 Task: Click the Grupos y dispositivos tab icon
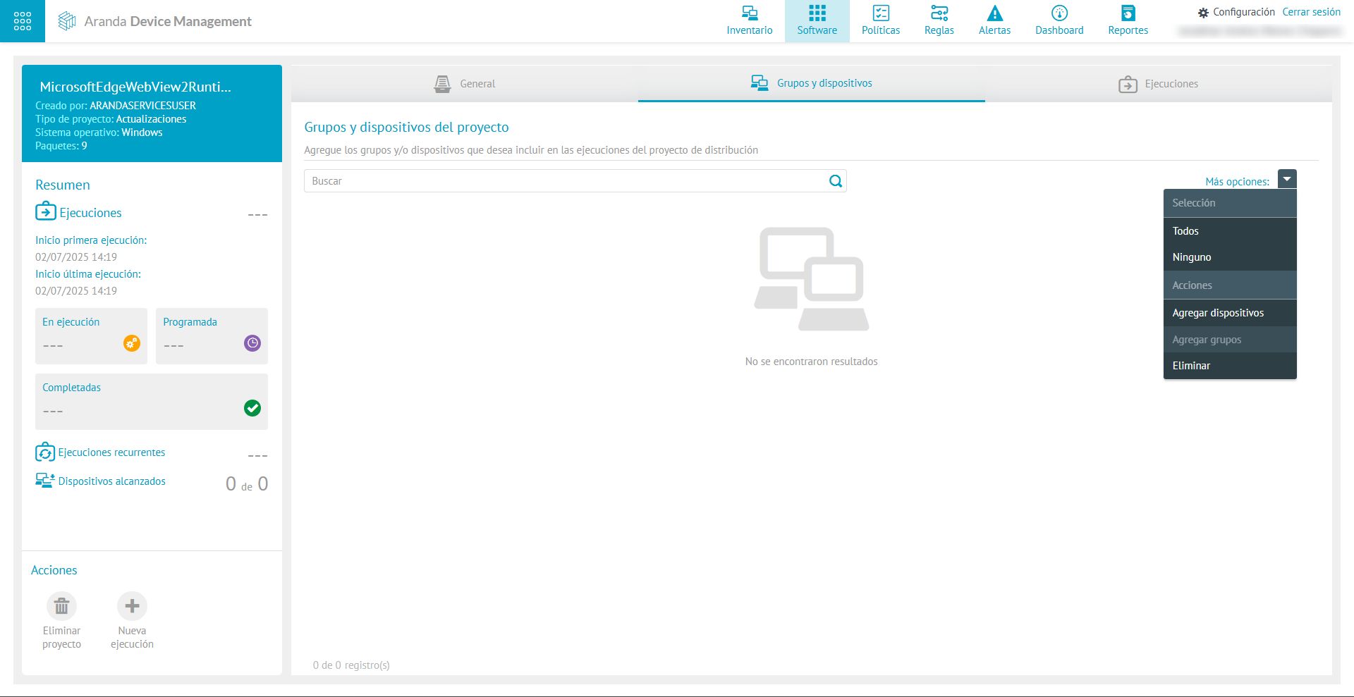(x=760, y=83)
